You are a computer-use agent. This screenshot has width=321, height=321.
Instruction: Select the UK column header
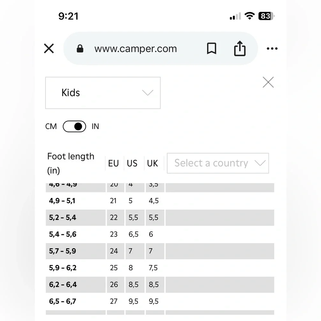tap(152, 163)
